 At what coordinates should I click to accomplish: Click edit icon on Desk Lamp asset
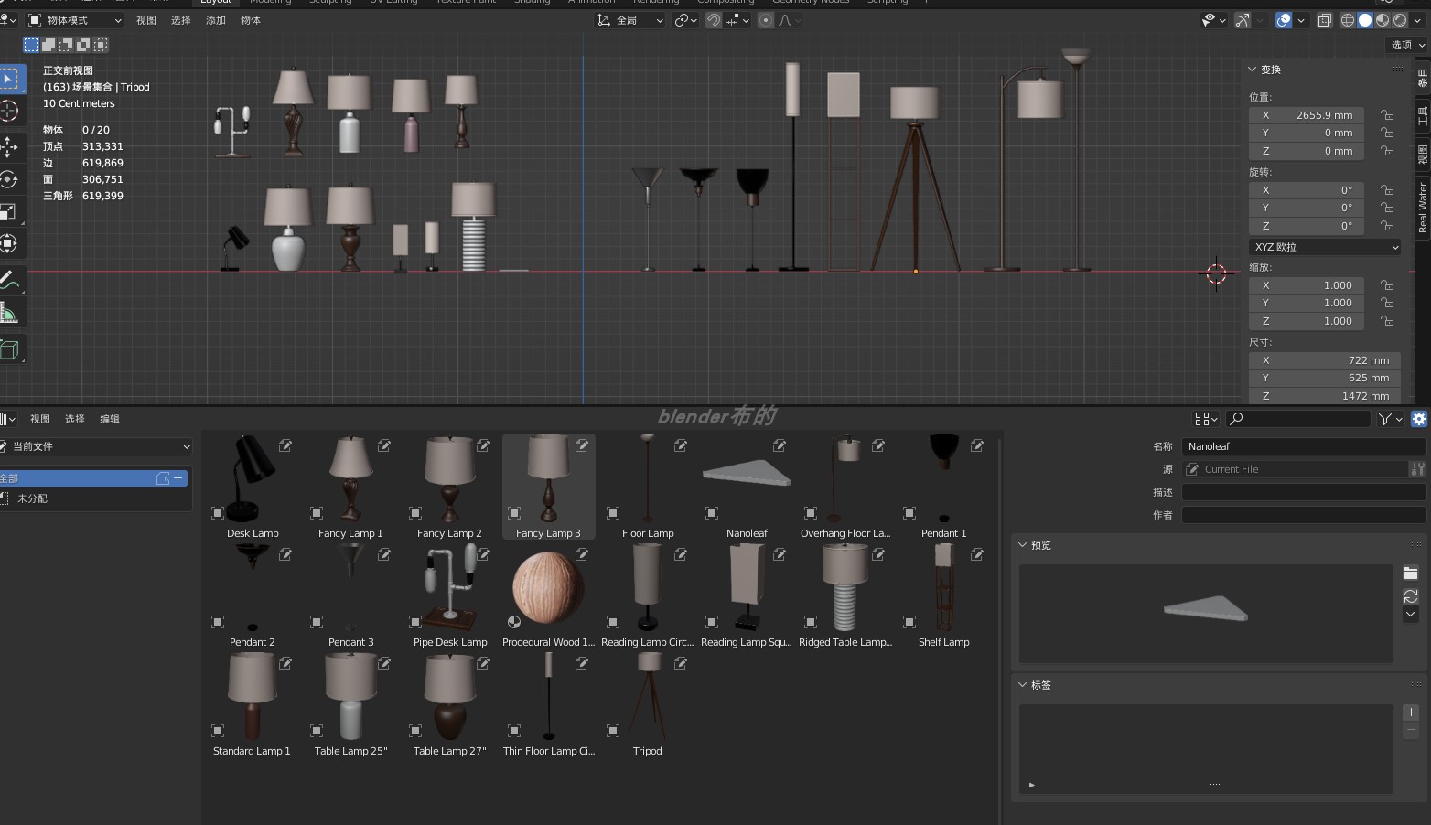click(x=285, y=445)
